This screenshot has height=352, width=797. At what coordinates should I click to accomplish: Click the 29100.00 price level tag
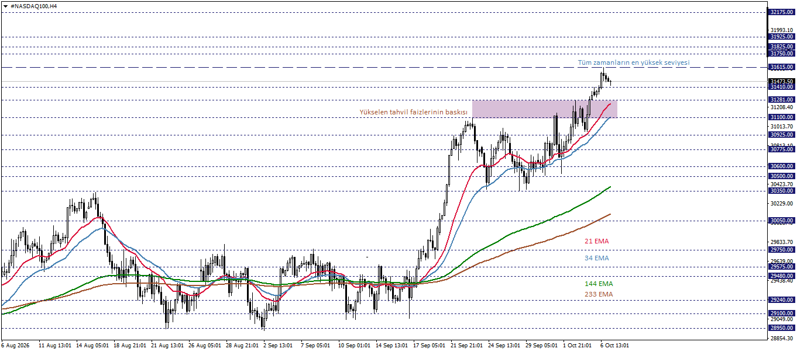(782, 313)
